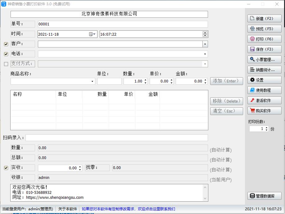The image size is (285, 214).
Task: Open the 关于本软件 about menu
Action: (67, 209)
